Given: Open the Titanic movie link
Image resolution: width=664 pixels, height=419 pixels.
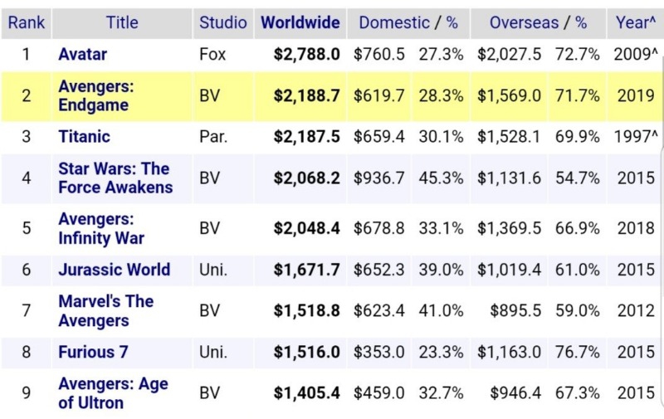Looking at the screenshot, I should 85,137.
